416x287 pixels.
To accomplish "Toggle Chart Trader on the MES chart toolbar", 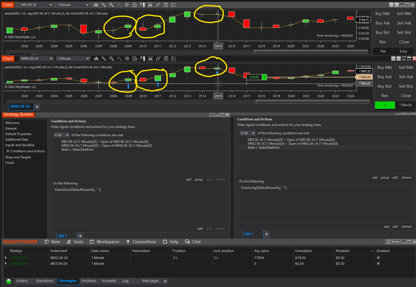I will click(x=142, y=5).
